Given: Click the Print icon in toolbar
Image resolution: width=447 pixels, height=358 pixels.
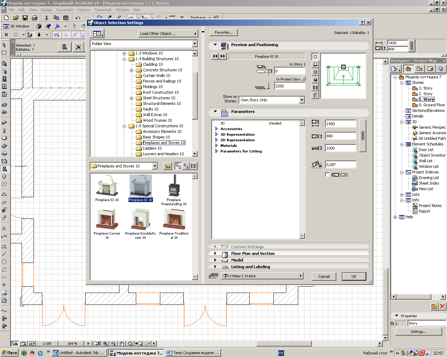Looking at the screenshot, I should coord(35,18).
